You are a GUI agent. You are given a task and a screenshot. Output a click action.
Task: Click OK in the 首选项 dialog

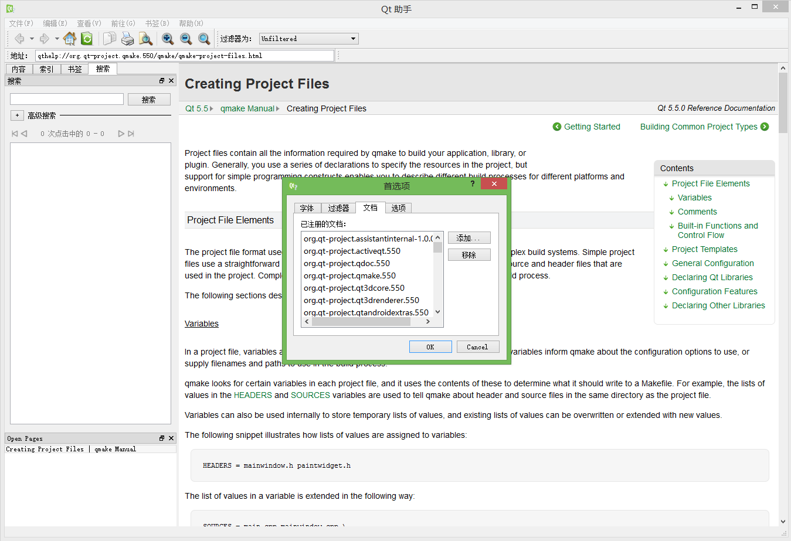pos(430,347)
